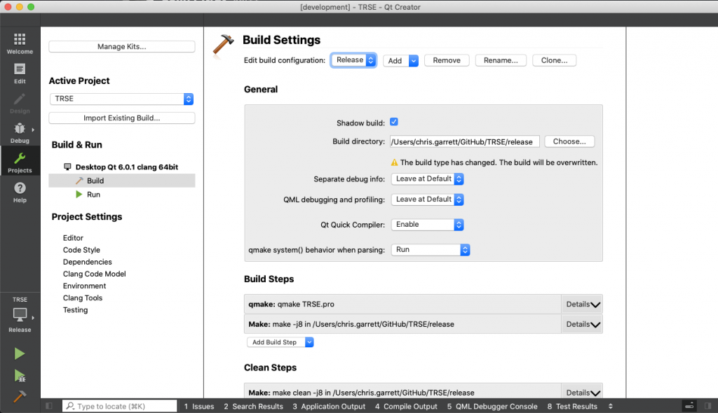Open Environment project settings
This screenshot has width=718, height=413.
pos(85,286)
